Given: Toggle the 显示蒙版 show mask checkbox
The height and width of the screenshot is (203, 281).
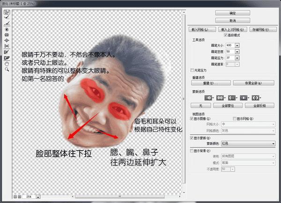Looking at the screenshot, I should [192, 138].
